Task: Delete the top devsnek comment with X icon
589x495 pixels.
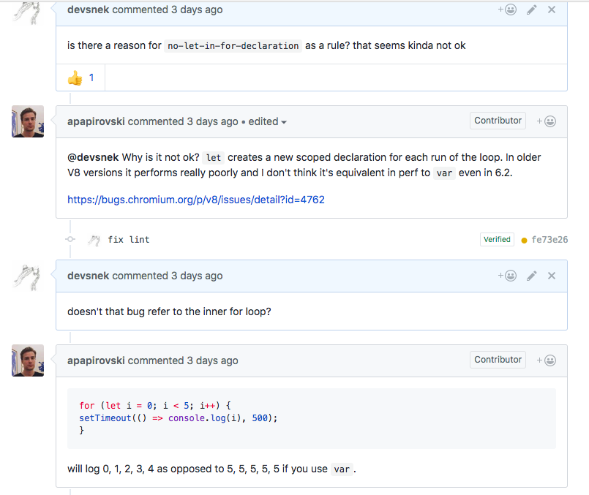Action: (552, 10)
